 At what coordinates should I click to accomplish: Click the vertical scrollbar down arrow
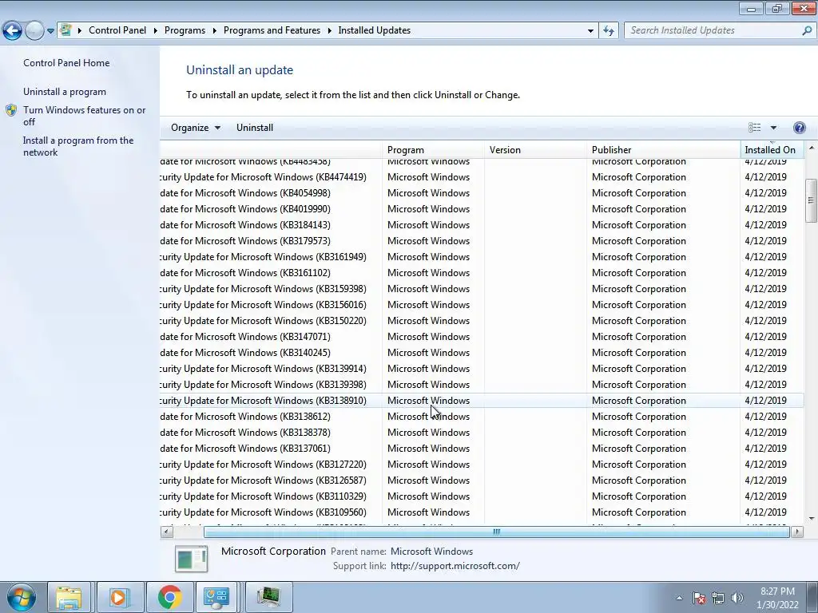point(812,519)
